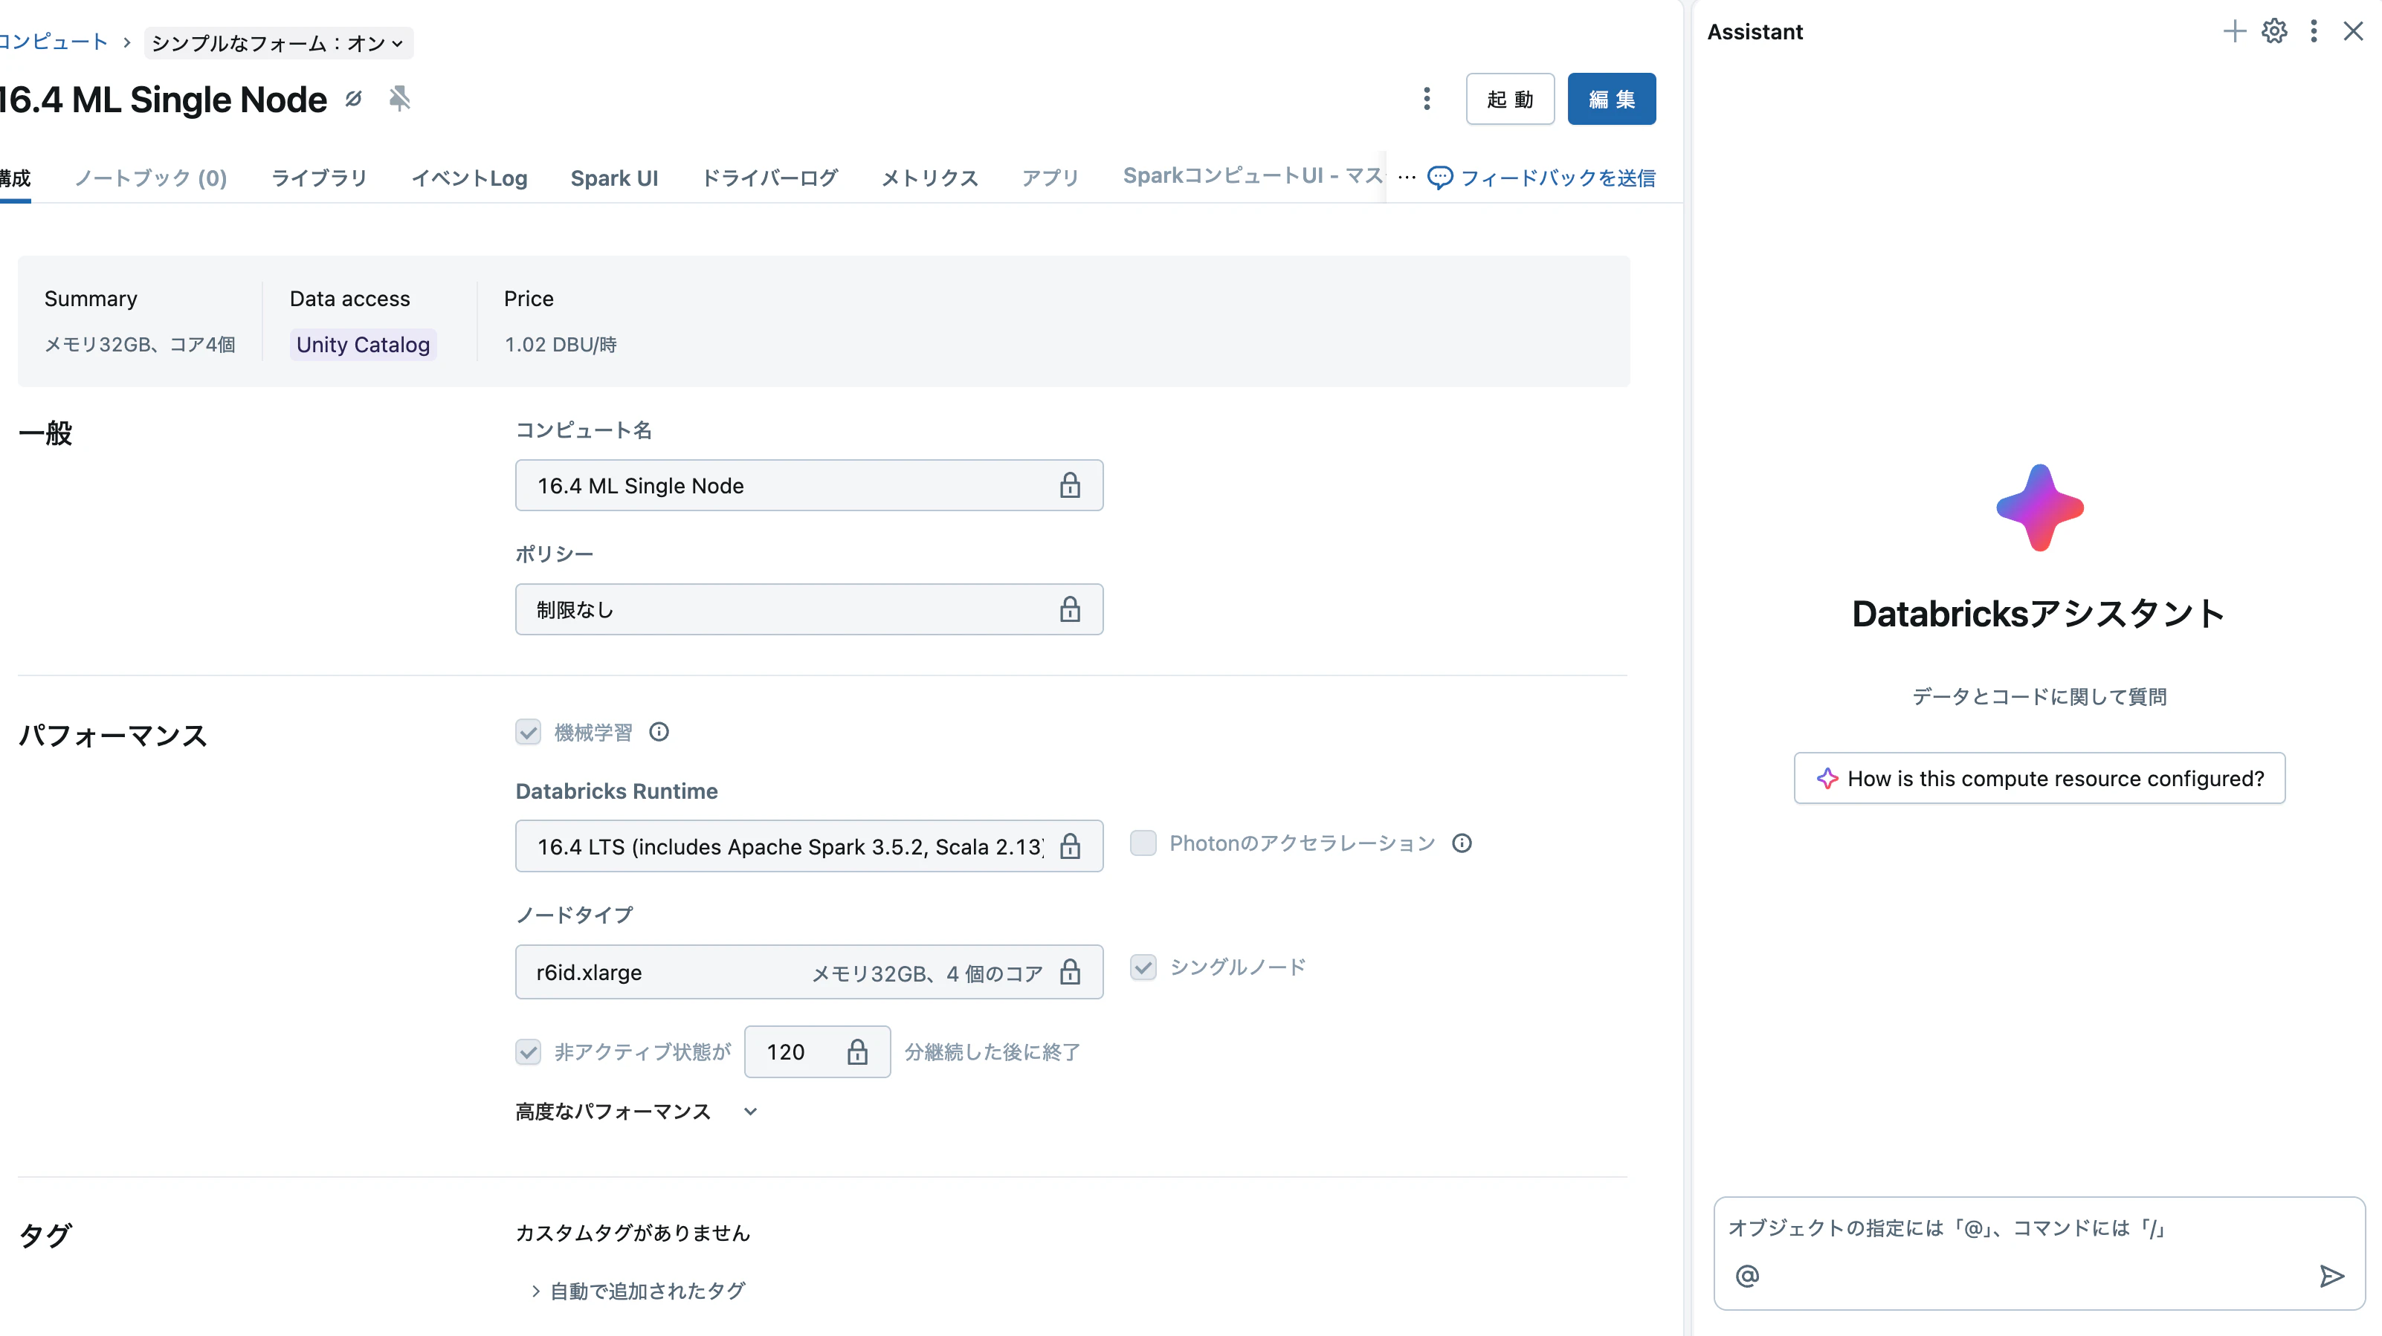
Task: Click the @ mention icon in Assistant input
Action: (x=1747, y=1276)
